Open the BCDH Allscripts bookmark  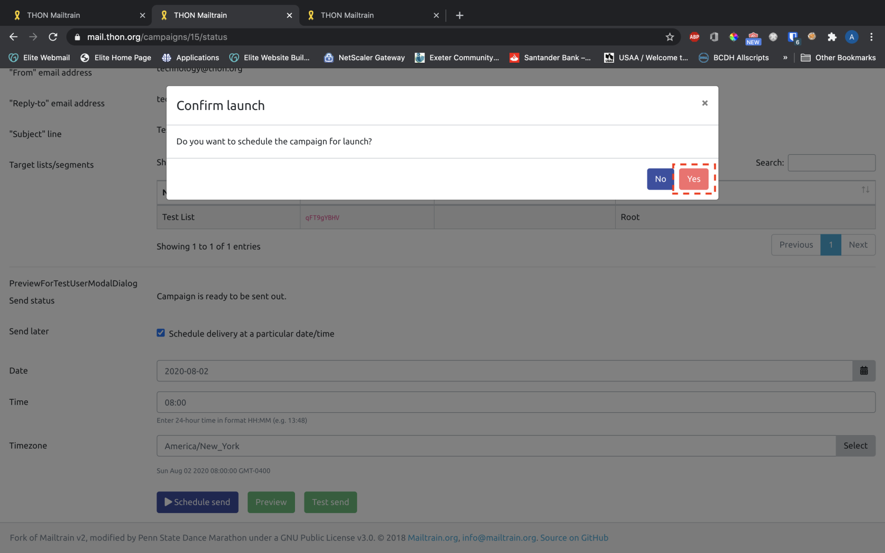click(x=733, y=57)
